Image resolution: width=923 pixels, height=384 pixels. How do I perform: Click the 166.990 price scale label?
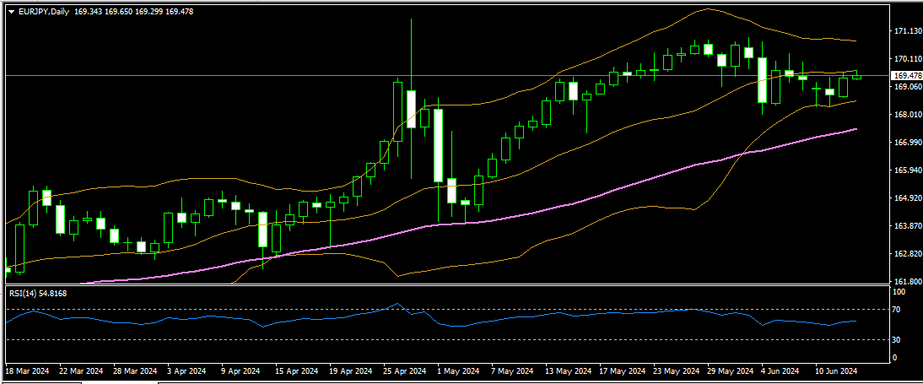(x=907, y=143)
